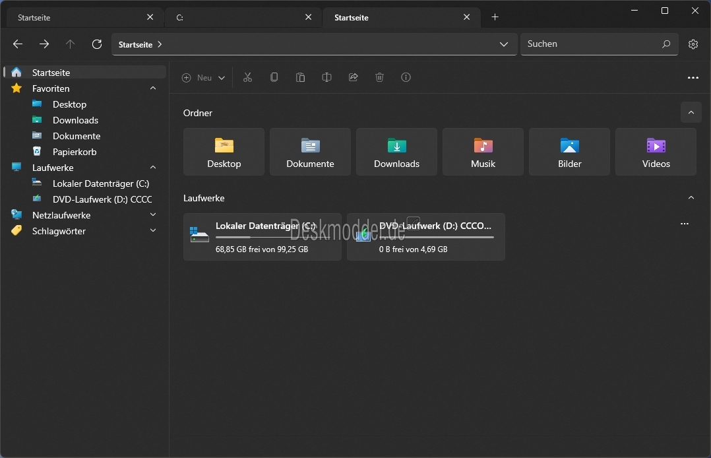Select Laufwerke in the sidebar
The width and height of the screenshot is (711, 458).
(x=85, y=168)
